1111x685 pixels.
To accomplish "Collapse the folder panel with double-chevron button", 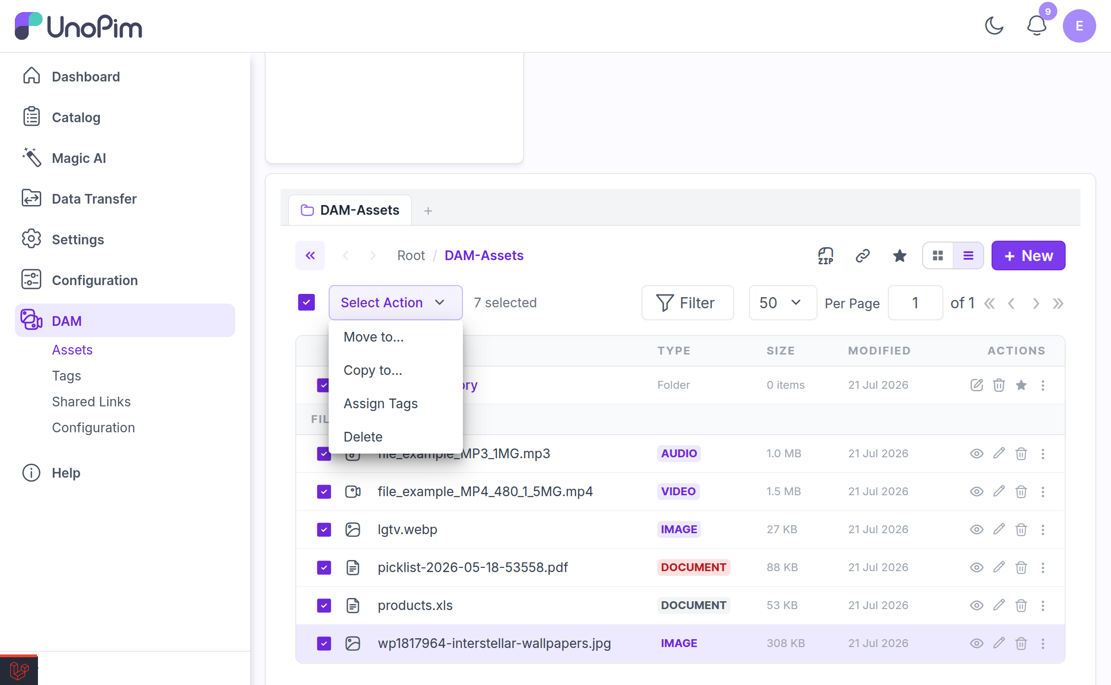I will tap(310, 255).
